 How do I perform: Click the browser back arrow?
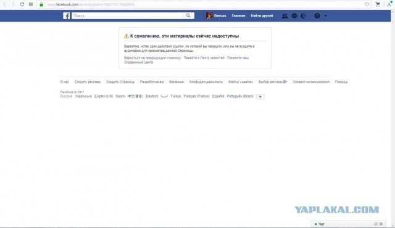(5, 4)
